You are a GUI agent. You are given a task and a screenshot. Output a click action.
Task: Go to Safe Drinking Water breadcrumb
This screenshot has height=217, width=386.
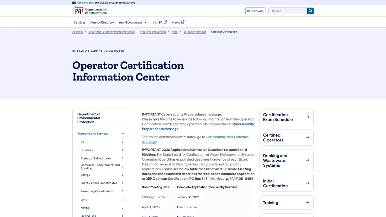[x=195, y=32]
